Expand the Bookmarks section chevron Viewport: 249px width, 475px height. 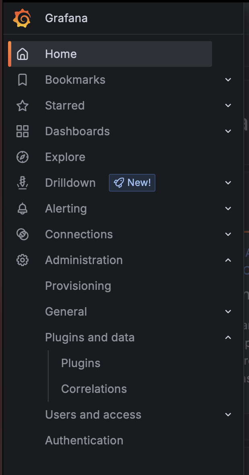pos(228,80)
